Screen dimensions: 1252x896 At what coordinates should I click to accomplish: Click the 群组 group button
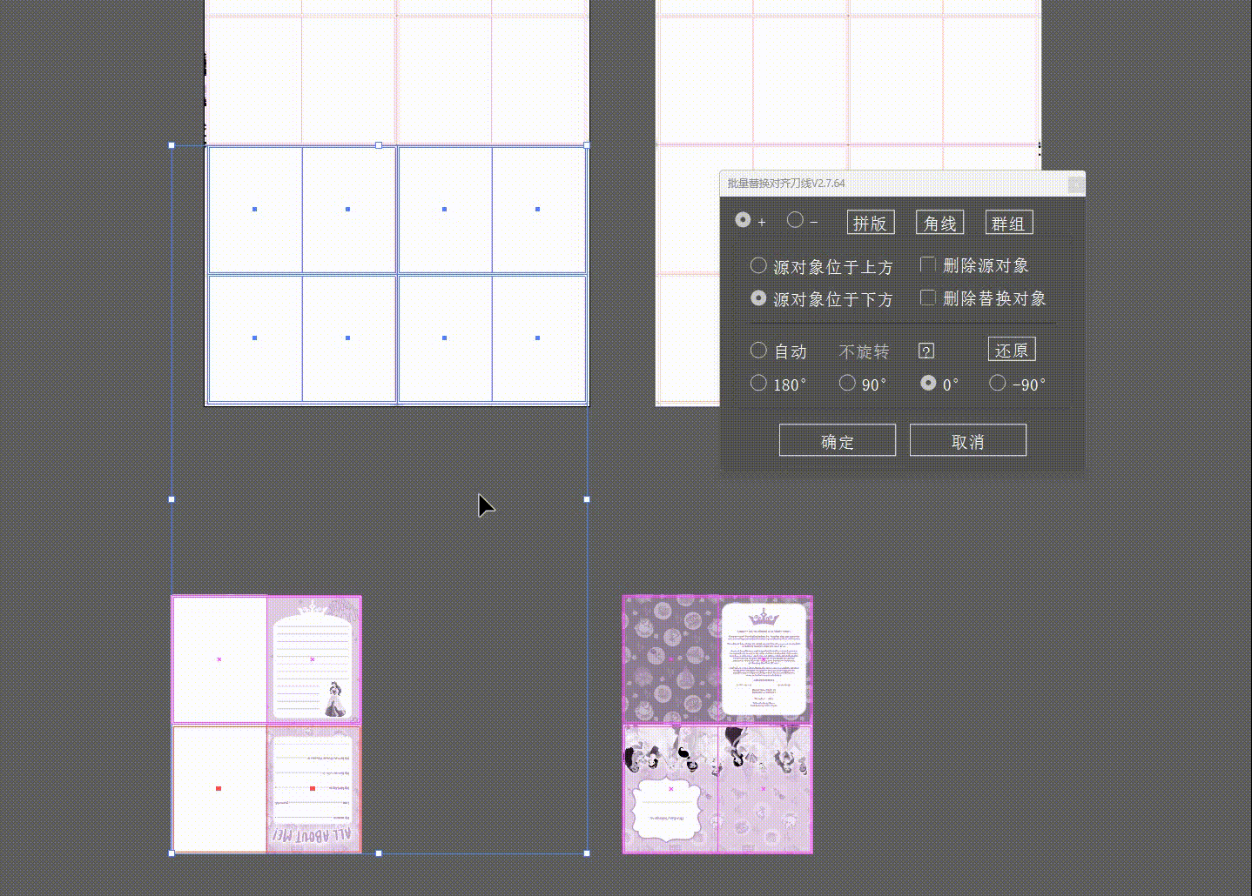(1008, 223)
